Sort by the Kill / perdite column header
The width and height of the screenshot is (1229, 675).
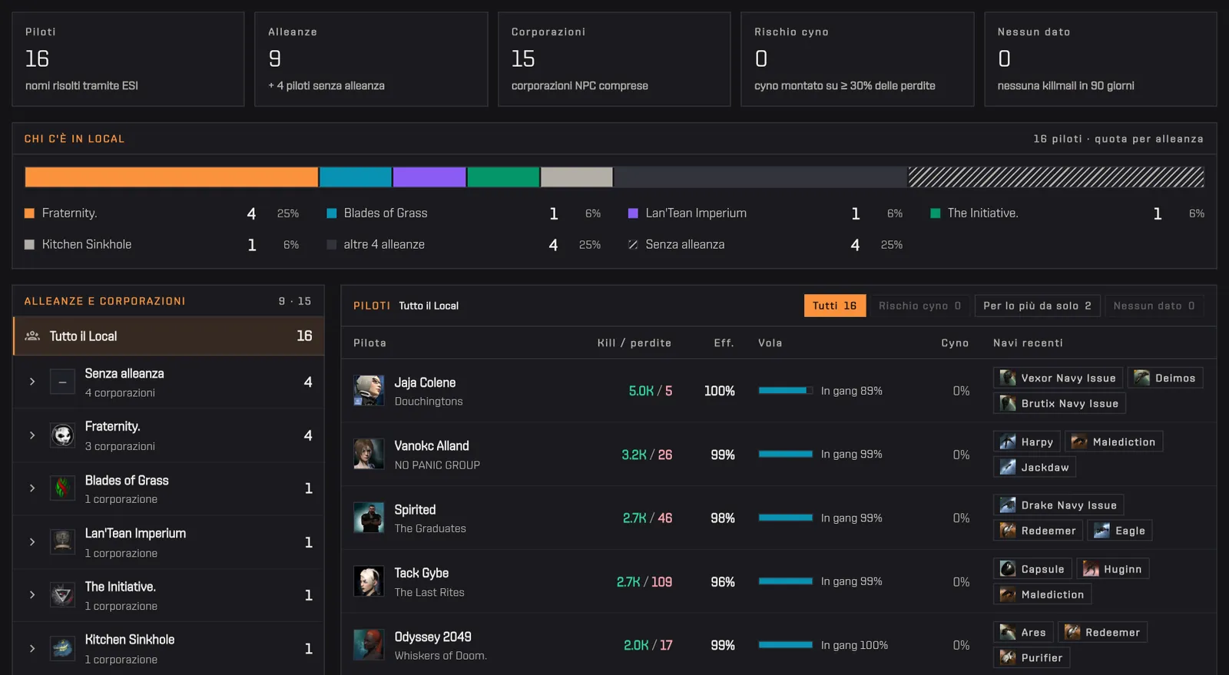[634, 343]
